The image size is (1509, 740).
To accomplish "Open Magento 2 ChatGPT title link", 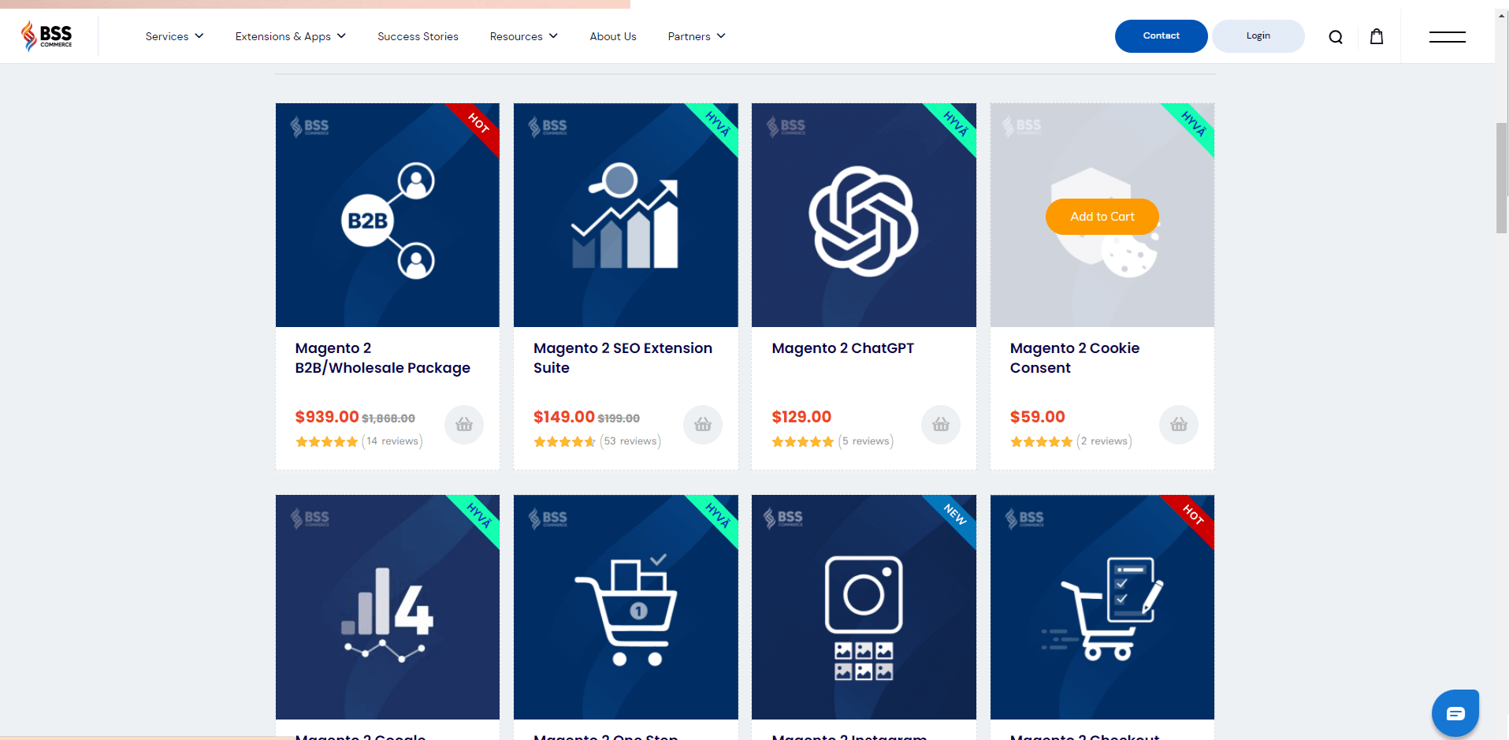I will click(842, 348).
